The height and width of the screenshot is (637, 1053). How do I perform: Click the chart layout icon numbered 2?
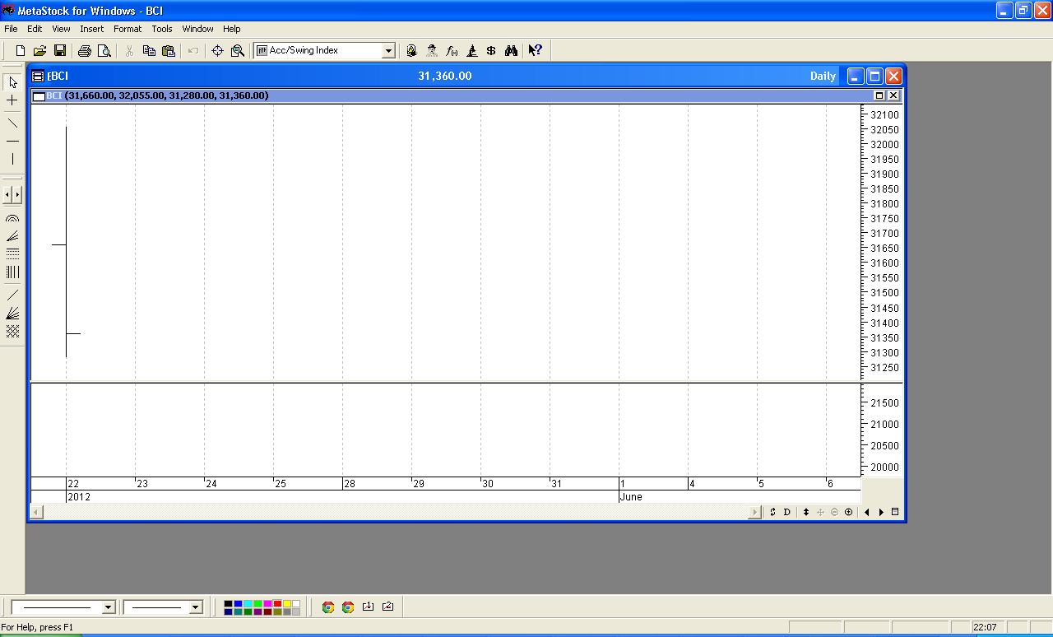(x=387, y=607)
